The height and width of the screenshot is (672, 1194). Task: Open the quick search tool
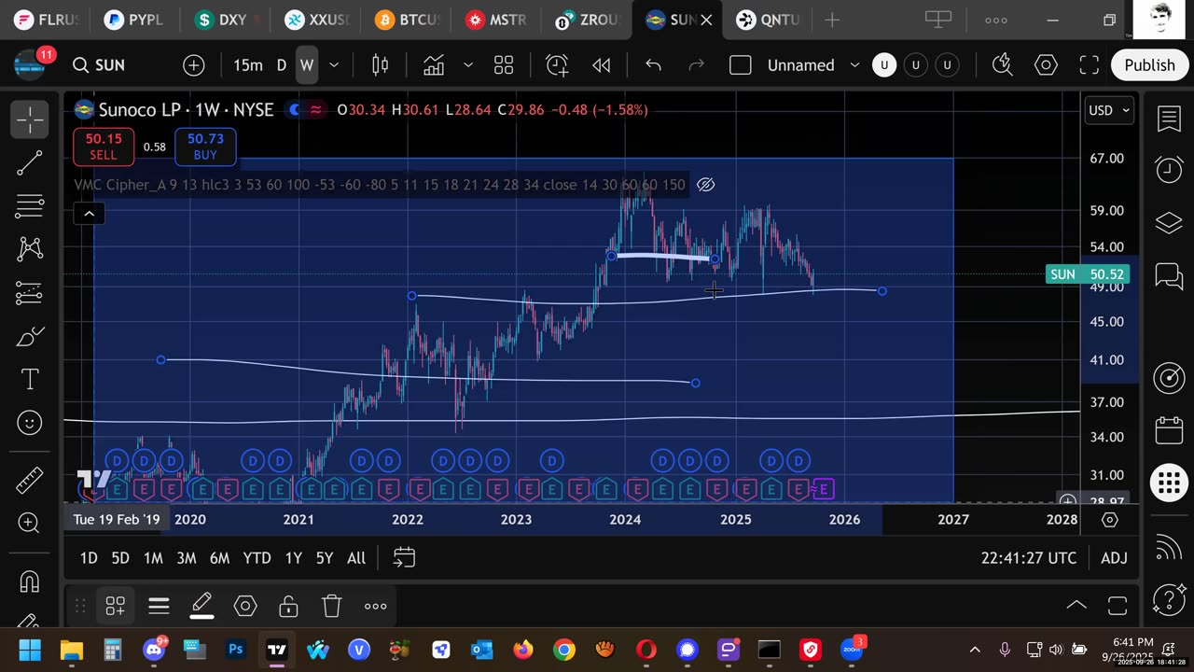(1002, 64)
